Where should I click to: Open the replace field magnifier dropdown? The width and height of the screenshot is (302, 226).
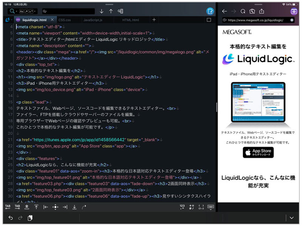pyautogui.click(x=45, y=11)
